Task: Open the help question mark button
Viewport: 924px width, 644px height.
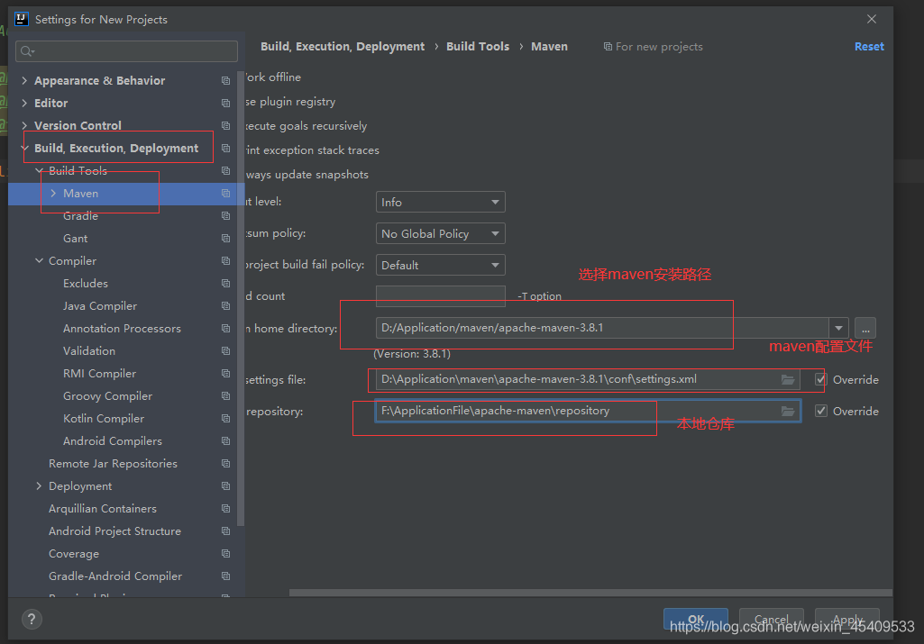Action: click(32, 619)
